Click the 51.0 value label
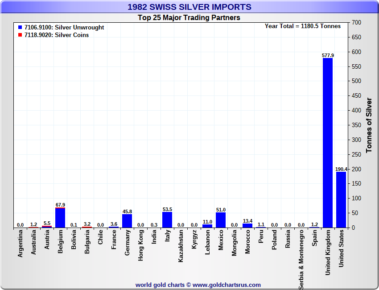Screen dimensions: 379x290 point(221,210)
